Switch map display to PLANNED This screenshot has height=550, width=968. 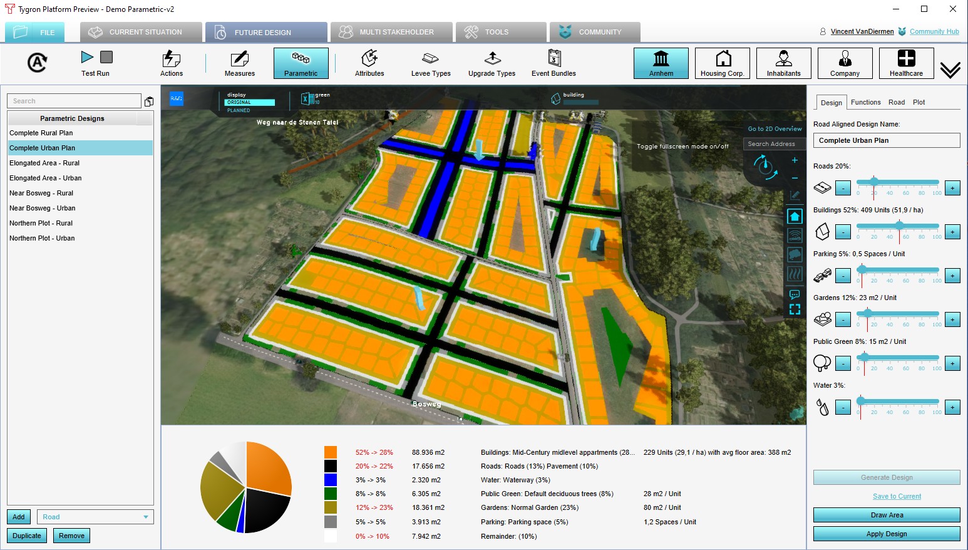click(x=239, y=110)
